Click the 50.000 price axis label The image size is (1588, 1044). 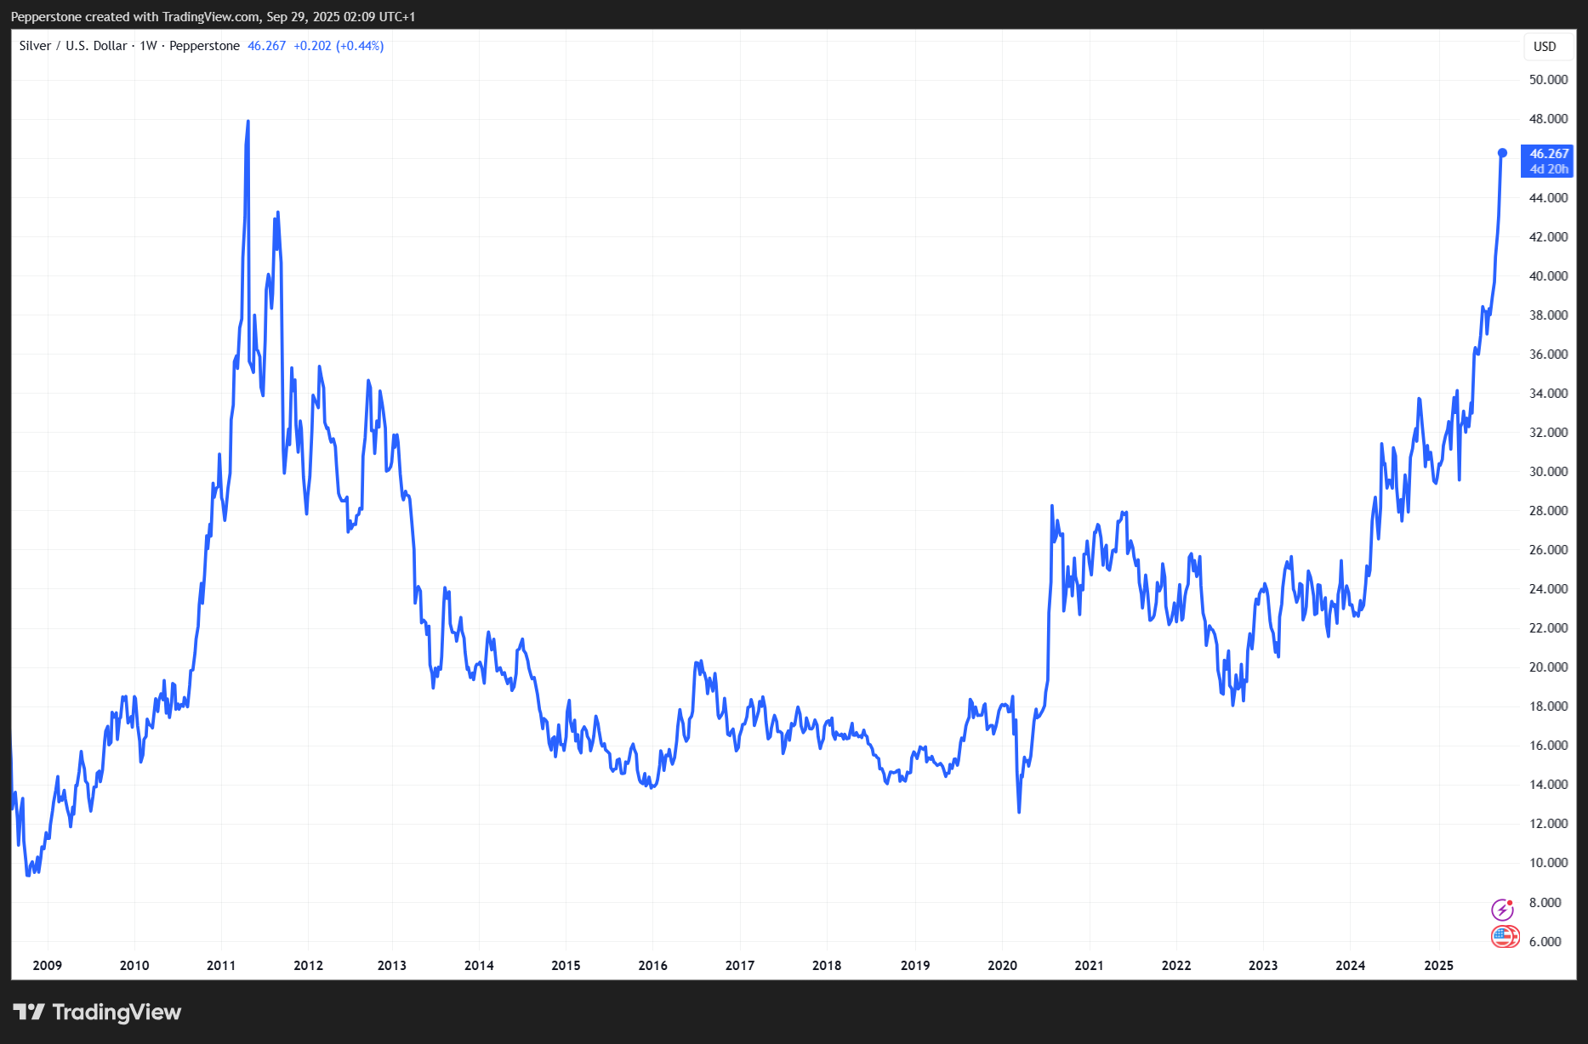[1548, 80]
